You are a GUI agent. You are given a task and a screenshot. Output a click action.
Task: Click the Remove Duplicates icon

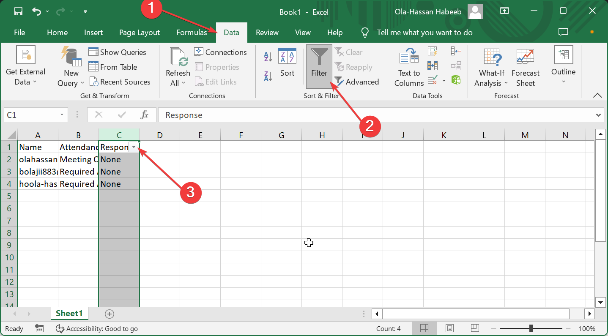pyautogui.click(x=433, y=66)
